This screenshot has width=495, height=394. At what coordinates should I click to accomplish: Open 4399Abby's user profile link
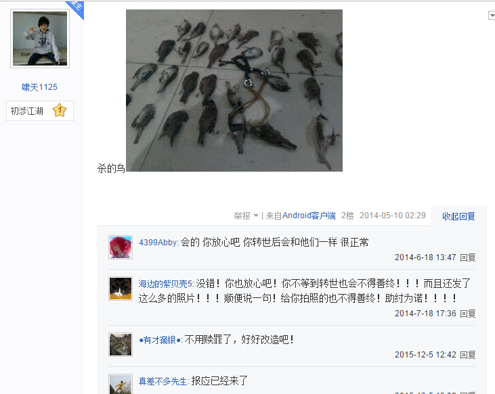158,243
